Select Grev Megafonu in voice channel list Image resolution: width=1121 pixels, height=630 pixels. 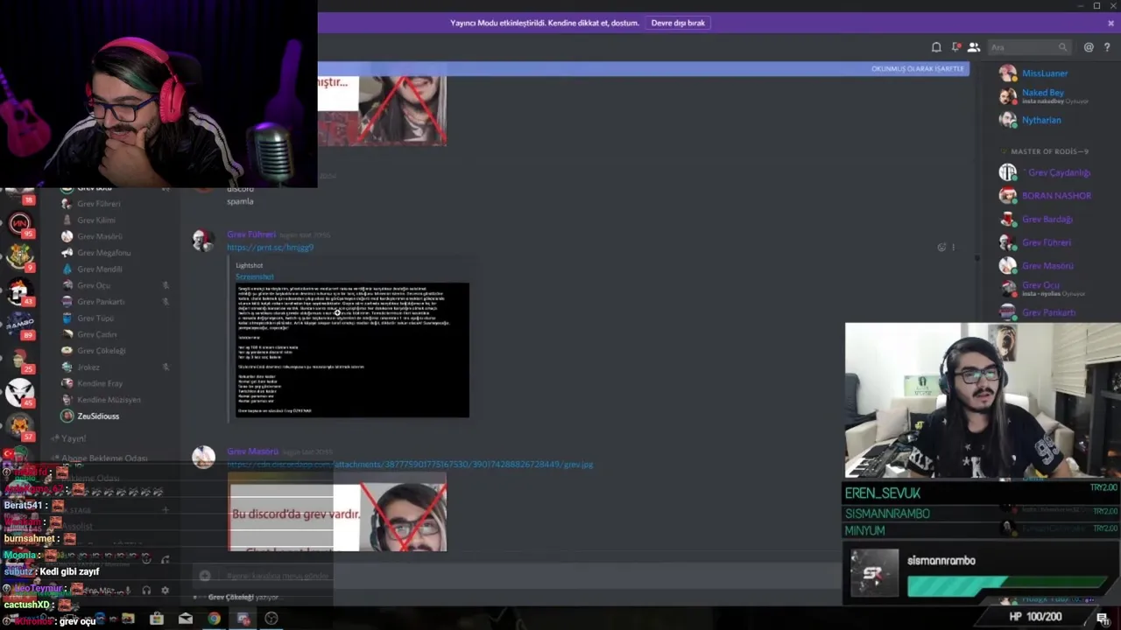(x=103, y=253)
